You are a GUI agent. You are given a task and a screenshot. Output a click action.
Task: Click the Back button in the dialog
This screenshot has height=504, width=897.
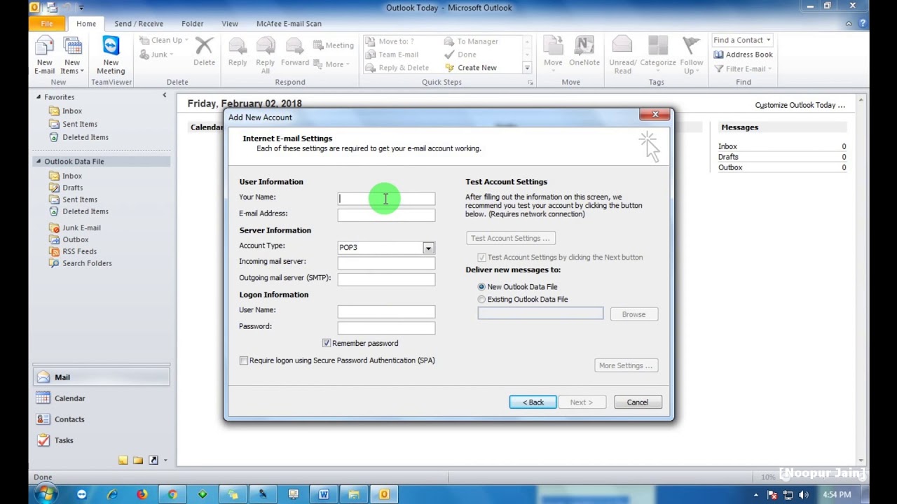click(533, 402)
